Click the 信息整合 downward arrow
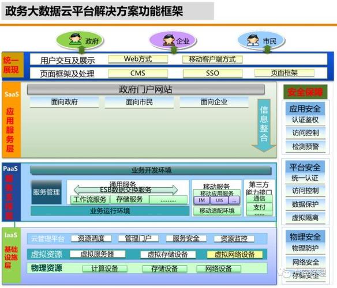Screen dimensions: 337x288 pyautogui.click(x=264, y=126)
